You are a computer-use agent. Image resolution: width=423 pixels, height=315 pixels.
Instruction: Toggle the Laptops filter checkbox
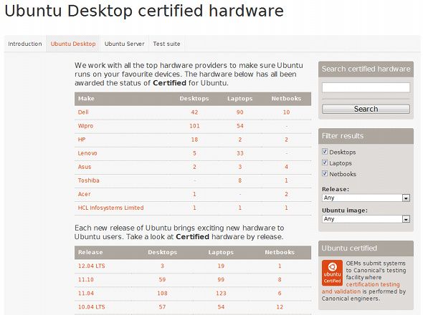point(325,163)
